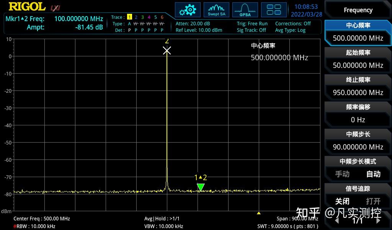Screen dimensions: 392x230
Task: Click the previous page arrow beside 1/1
Action: [337, 221]
